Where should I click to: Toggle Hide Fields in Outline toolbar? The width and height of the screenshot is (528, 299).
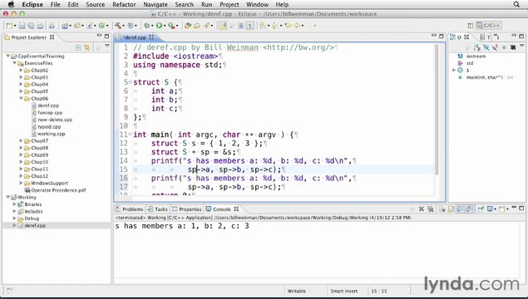[486, 48]
